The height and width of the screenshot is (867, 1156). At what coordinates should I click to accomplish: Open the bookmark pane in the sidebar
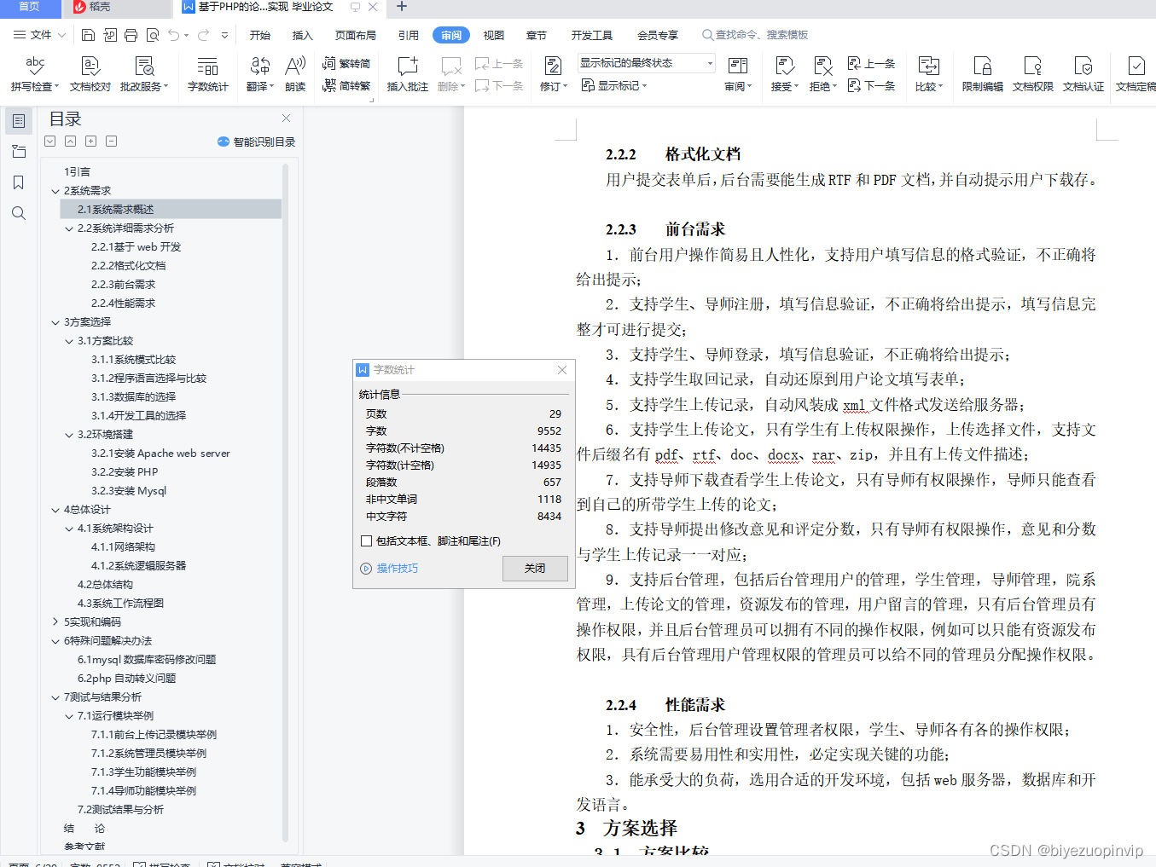pos(19,182)
